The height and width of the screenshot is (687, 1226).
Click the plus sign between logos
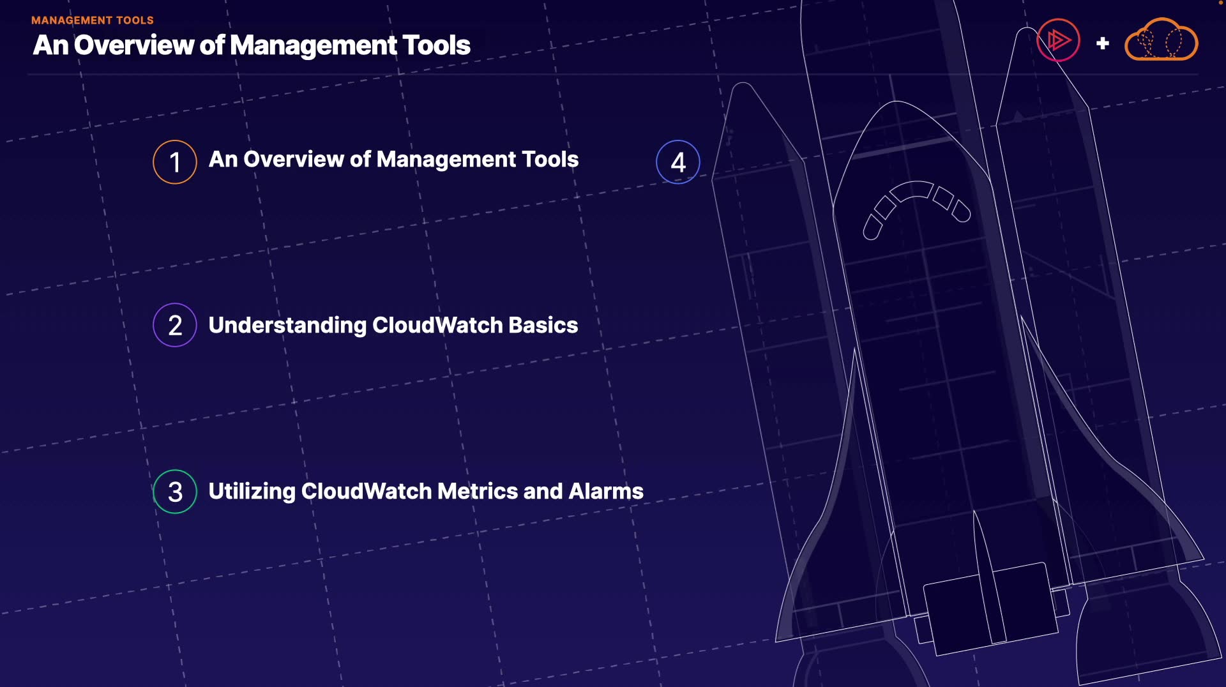coord(1102,43)
